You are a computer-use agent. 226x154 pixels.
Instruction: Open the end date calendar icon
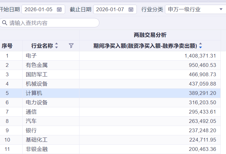(131, 10)
